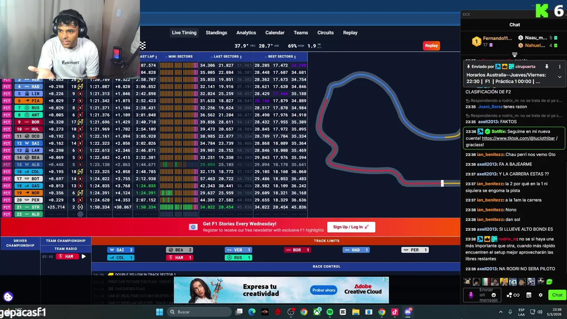Send message with green Chat button

[x=557, y=295]
